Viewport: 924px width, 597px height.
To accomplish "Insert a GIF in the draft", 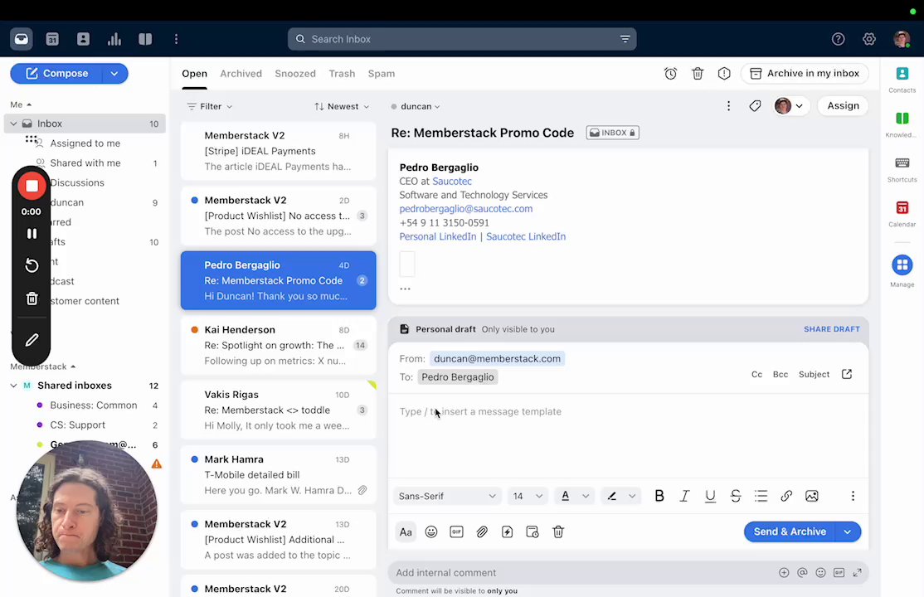I will tap(457, 532).
